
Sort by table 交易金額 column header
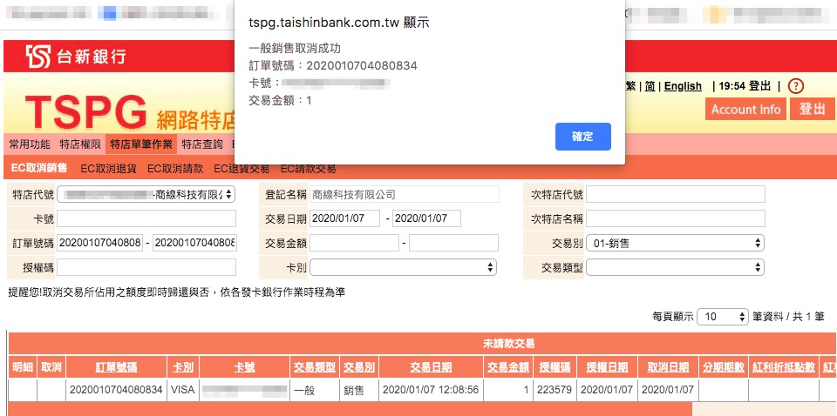pyautogui.click(x=507, y=367)
